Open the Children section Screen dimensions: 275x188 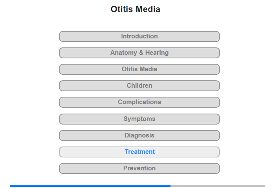click(139, 86)
